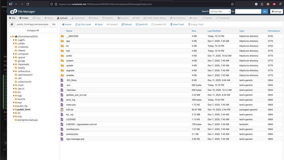Screen dimensions: 284x160
Task: Tick the Unselect All checkbox
Action: (x=159, y=24)
